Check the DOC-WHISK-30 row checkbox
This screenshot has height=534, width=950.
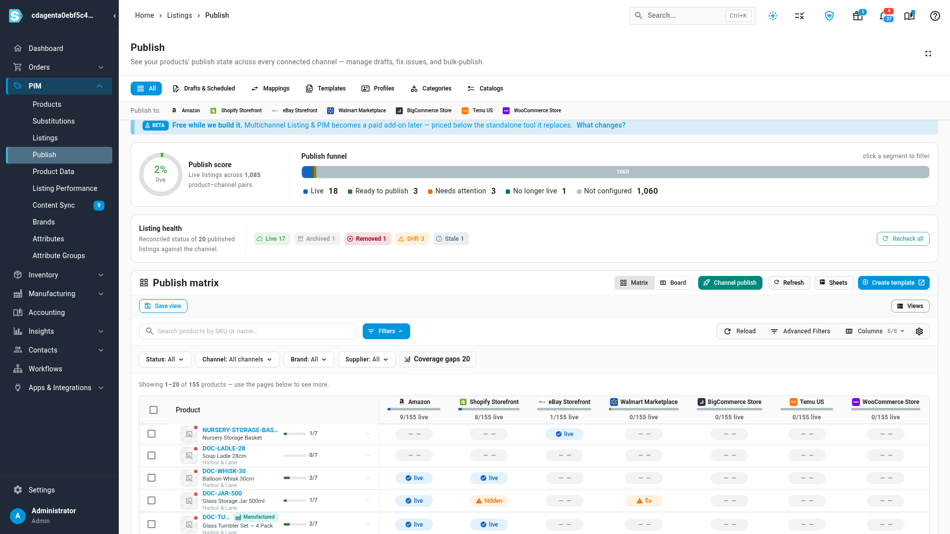click(x=151, y=478)
